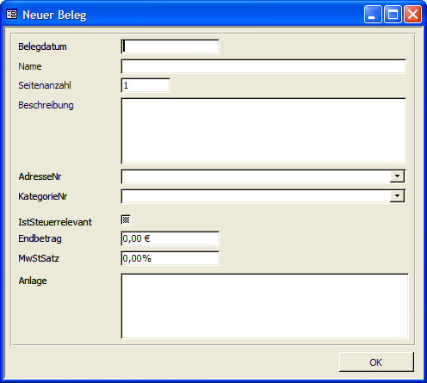
Task: Click the form icon in title bar
Action: click(11, 14)
